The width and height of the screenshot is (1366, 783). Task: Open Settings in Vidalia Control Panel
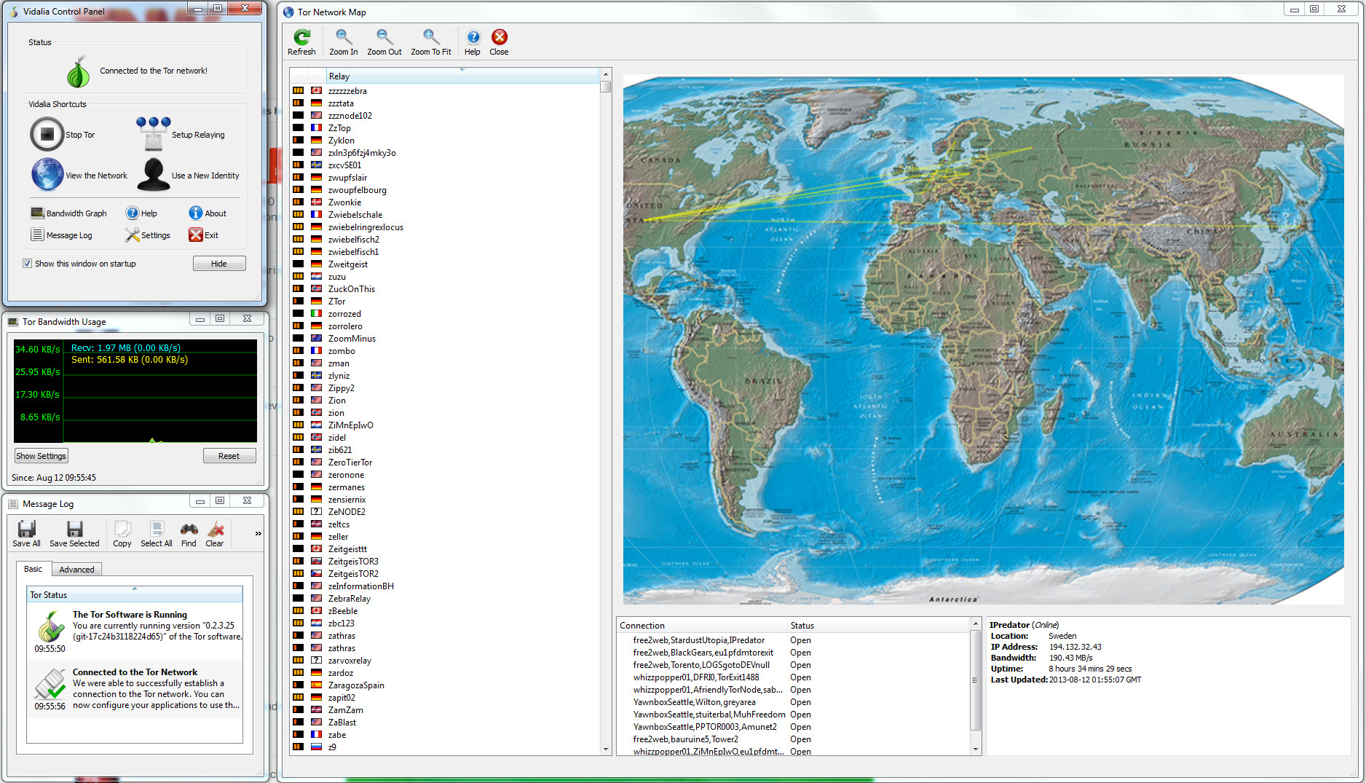(147, 235)
